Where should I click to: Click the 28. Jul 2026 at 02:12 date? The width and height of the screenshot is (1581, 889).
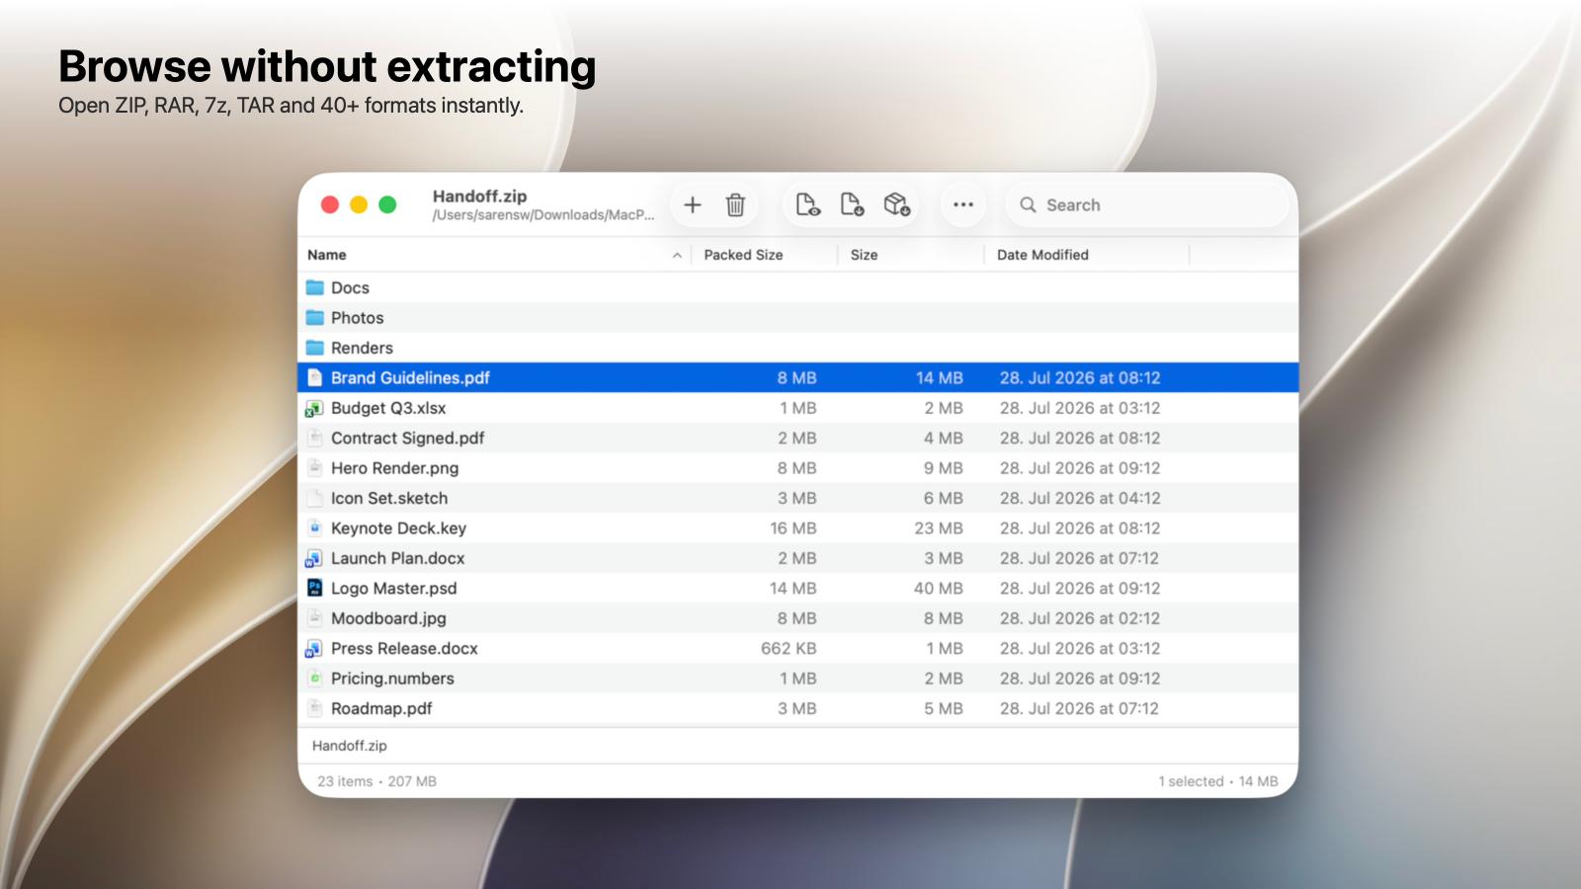(1080, 618)
